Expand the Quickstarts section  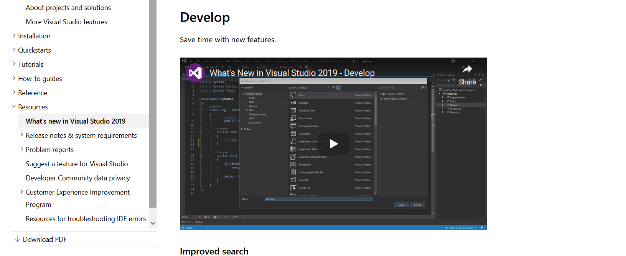click(14, 50)
